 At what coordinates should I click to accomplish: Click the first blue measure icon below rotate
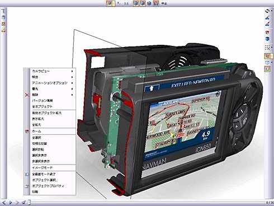[x=267, y=18]
